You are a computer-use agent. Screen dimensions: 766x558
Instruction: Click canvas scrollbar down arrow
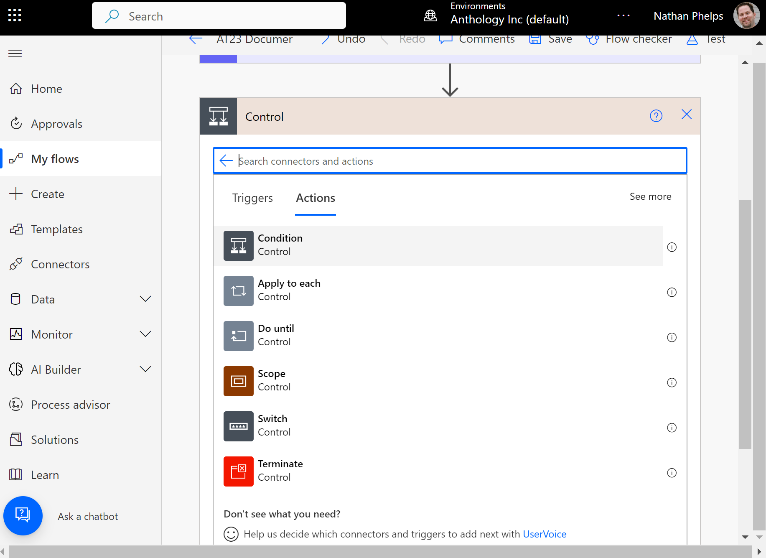click(x=745, y=537)
